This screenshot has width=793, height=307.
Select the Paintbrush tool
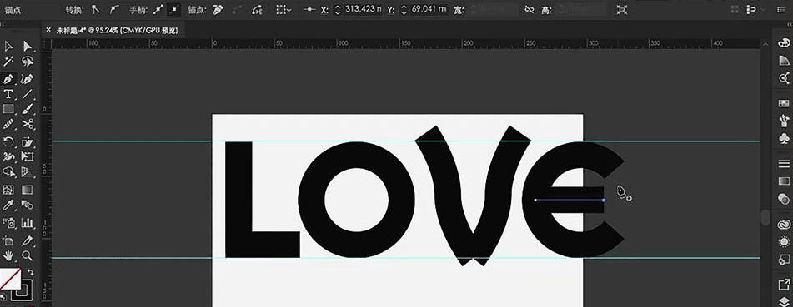(x=28, y=108)
